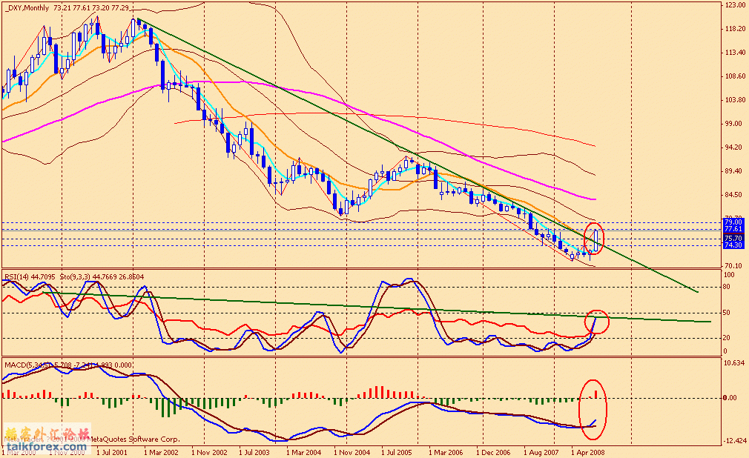The image size is (749, 458).
Task: Click the 89.40 price axis label
Action: tap(733, 171)
